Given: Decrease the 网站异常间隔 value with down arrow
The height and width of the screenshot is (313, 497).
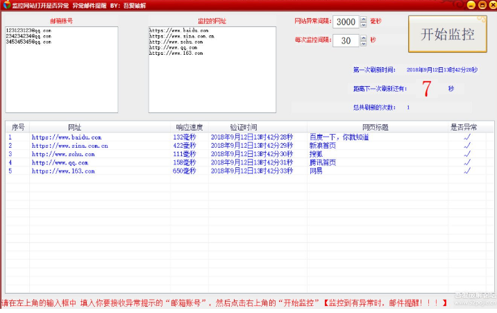Looking at the screenshot, I should (364, 25).
